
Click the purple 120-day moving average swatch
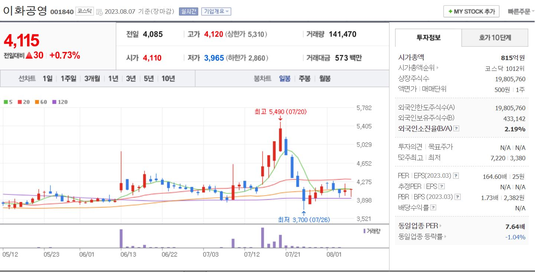click(x=55, y=102)
